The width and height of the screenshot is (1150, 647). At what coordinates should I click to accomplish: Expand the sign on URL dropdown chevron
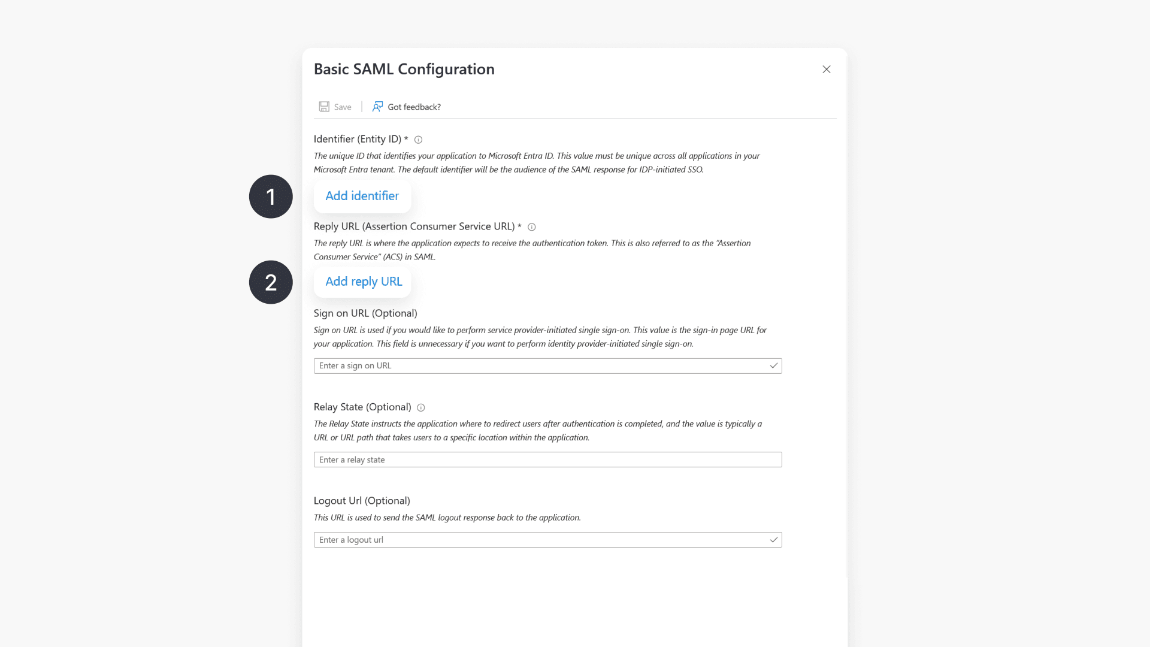click(774, 365)
